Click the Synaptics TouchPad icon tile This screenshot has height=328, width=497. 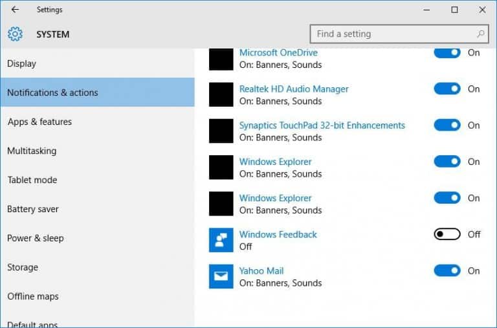click(x=221, y=131)
